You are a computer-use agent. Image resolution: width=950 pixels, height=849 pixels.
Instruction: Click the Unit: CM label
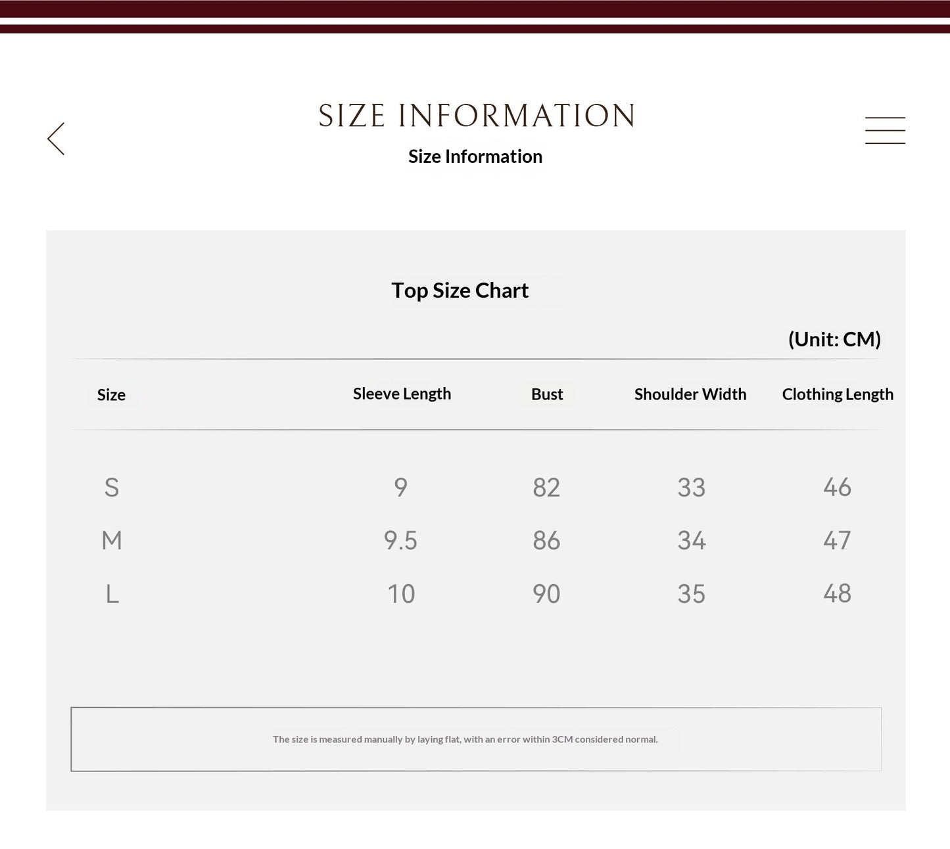click(834, 339)
